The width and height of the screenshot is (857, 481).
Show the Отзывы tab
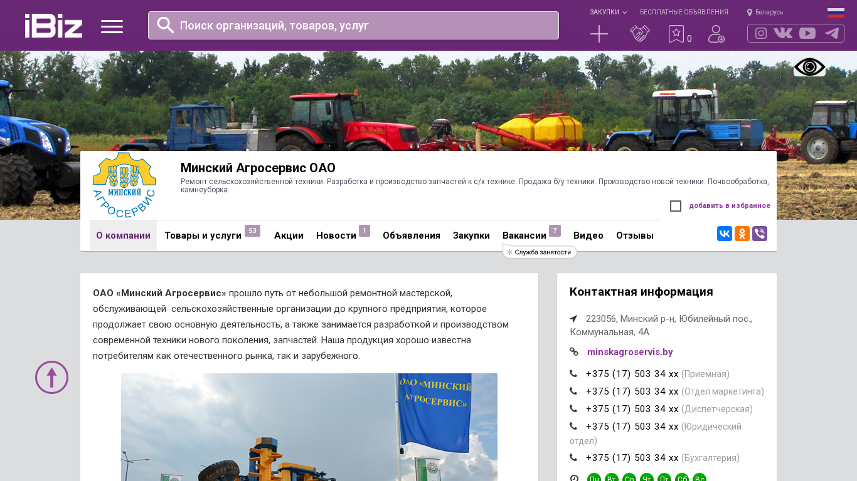[x=635, y=235]
